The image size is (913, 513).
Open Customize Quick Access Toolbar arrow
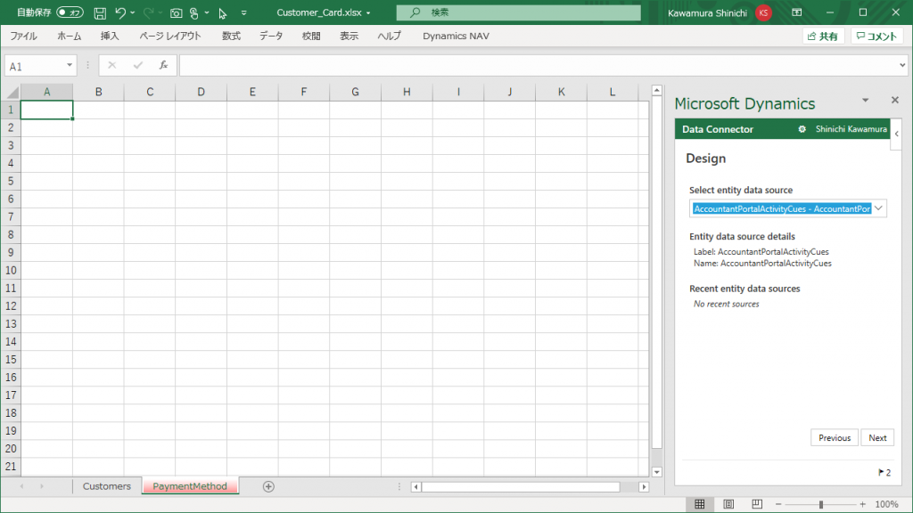[244, 12]
